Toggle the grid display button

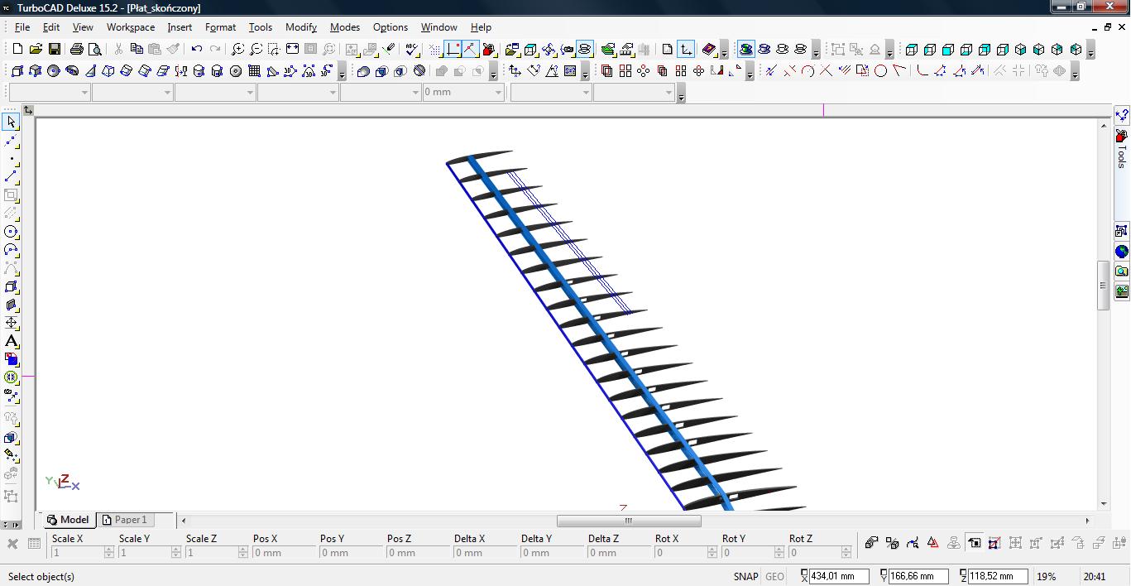coord(435,50)
